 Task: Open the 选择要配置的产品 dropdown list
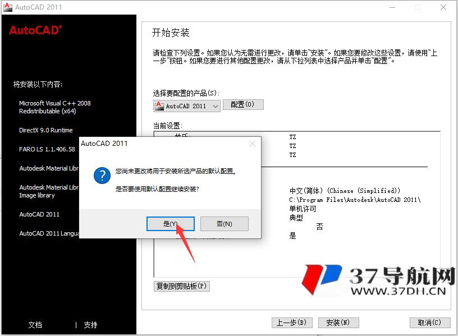pos(216,105)
